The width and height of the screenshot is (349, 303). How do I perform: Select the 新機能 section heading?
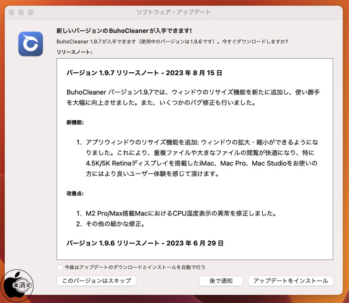point(75,123)
